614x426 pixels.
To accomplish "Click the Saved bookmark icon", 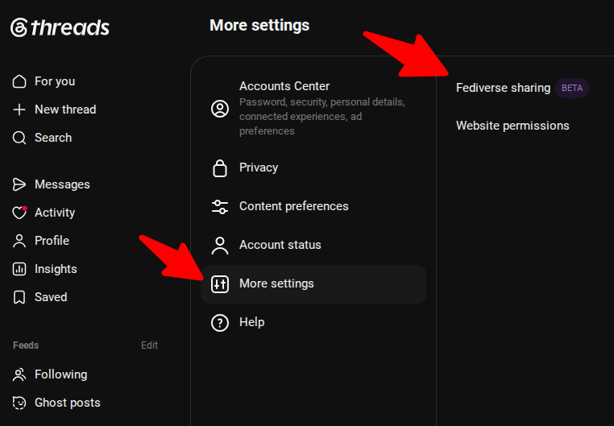I will pyautogui.click(x=19, y=297).
